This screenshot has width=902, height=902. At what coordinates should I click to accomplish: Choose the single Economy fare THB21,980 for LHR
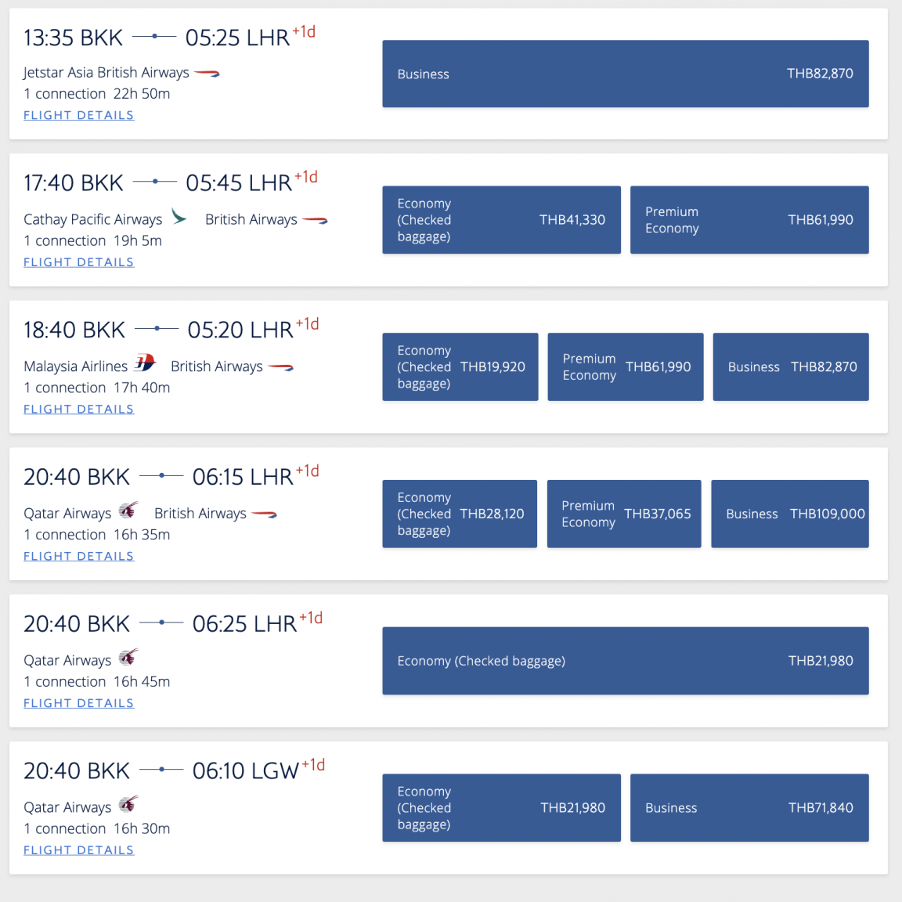coord(626,661)
